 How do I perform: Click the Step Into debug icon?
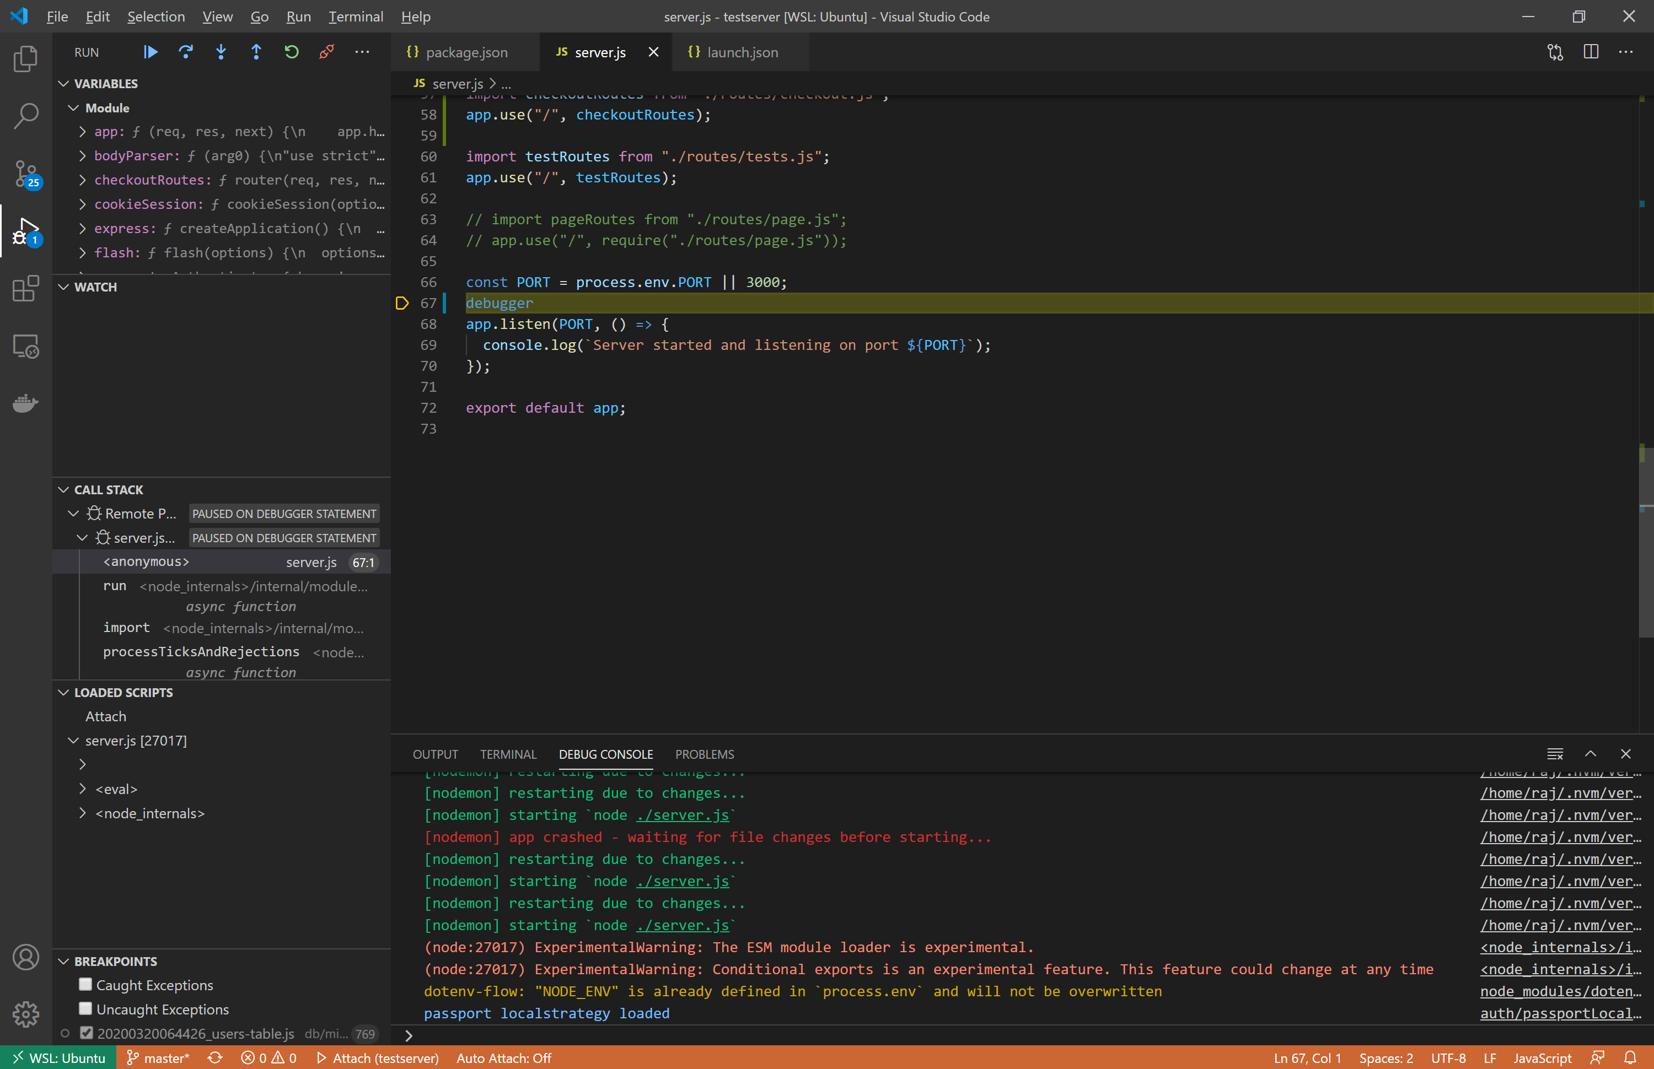(221, 52)
